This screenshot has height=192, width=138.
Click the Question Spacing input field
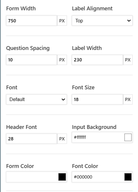31,60
